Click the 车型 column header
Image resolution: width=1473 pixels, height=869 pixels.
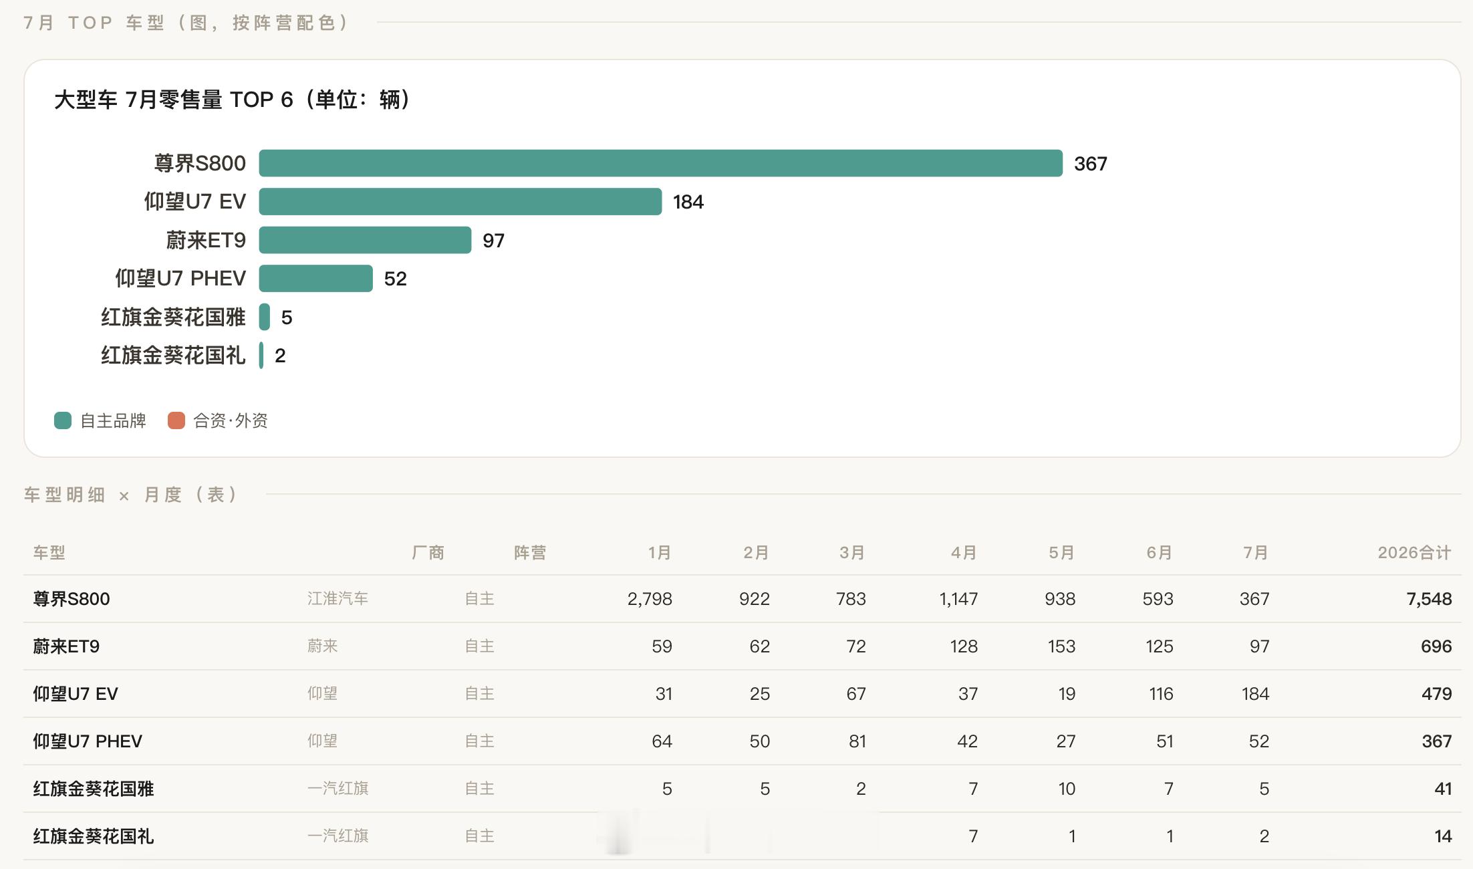point(49,553)
